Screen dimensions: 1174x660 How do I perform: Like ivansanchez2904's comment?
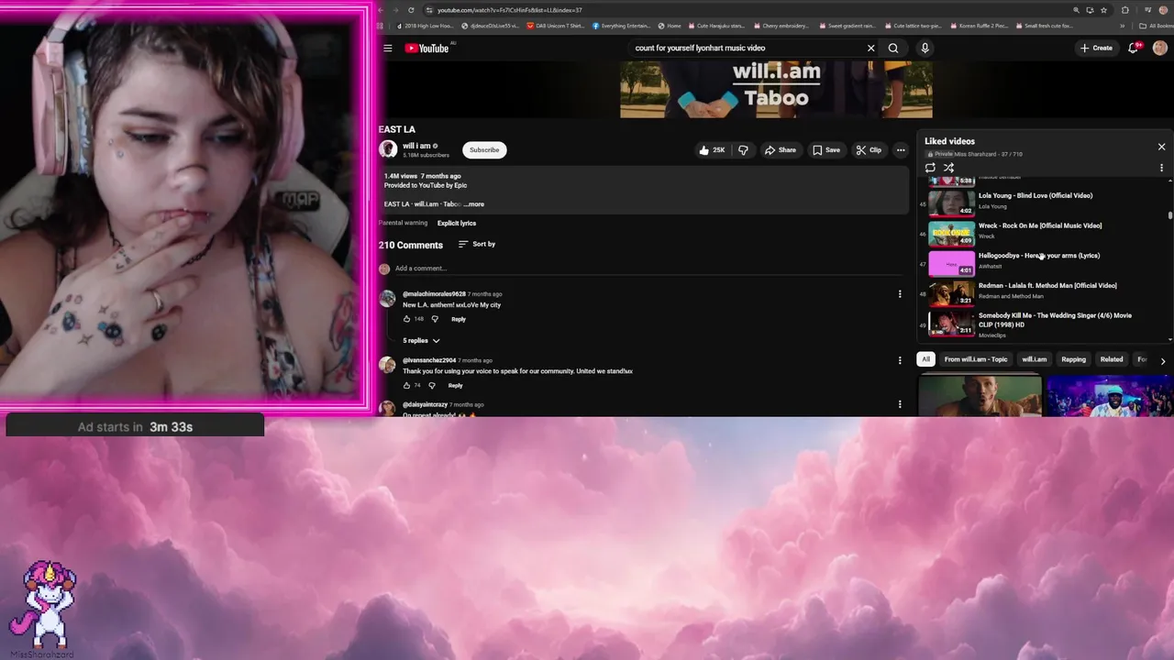(x=406, y=385)
